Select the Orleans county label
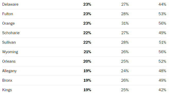The width and height of the screenshot is (172, 94). (9, 61)
